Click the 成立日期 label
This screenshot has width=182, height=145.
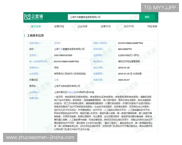tap(98, 68)
